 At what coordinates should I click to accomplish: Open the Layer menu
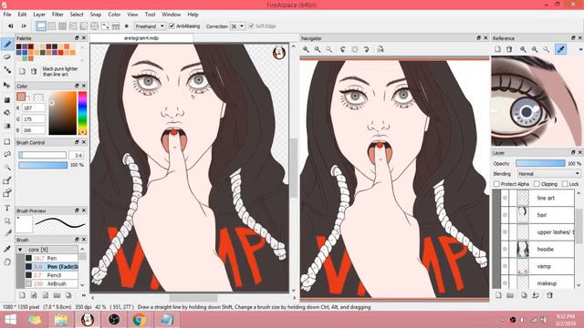(39, 15)
